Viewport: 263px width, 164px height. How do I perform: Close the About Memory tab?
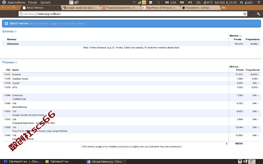click(58, 8)
